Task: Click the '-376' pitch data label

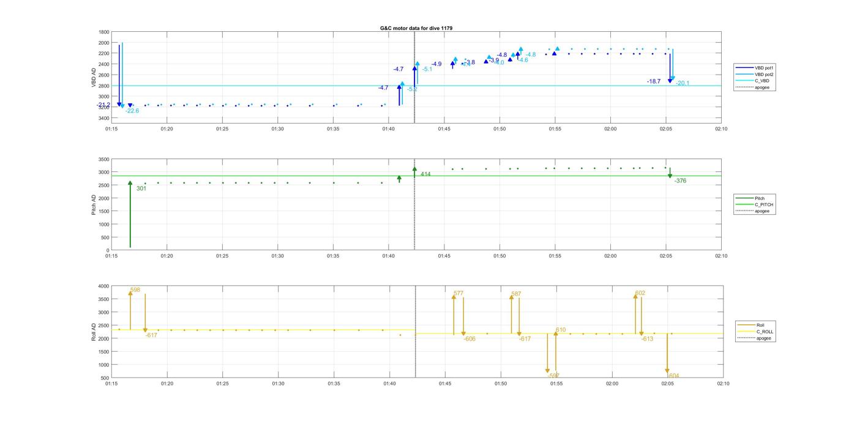Action: click(680, 180)
